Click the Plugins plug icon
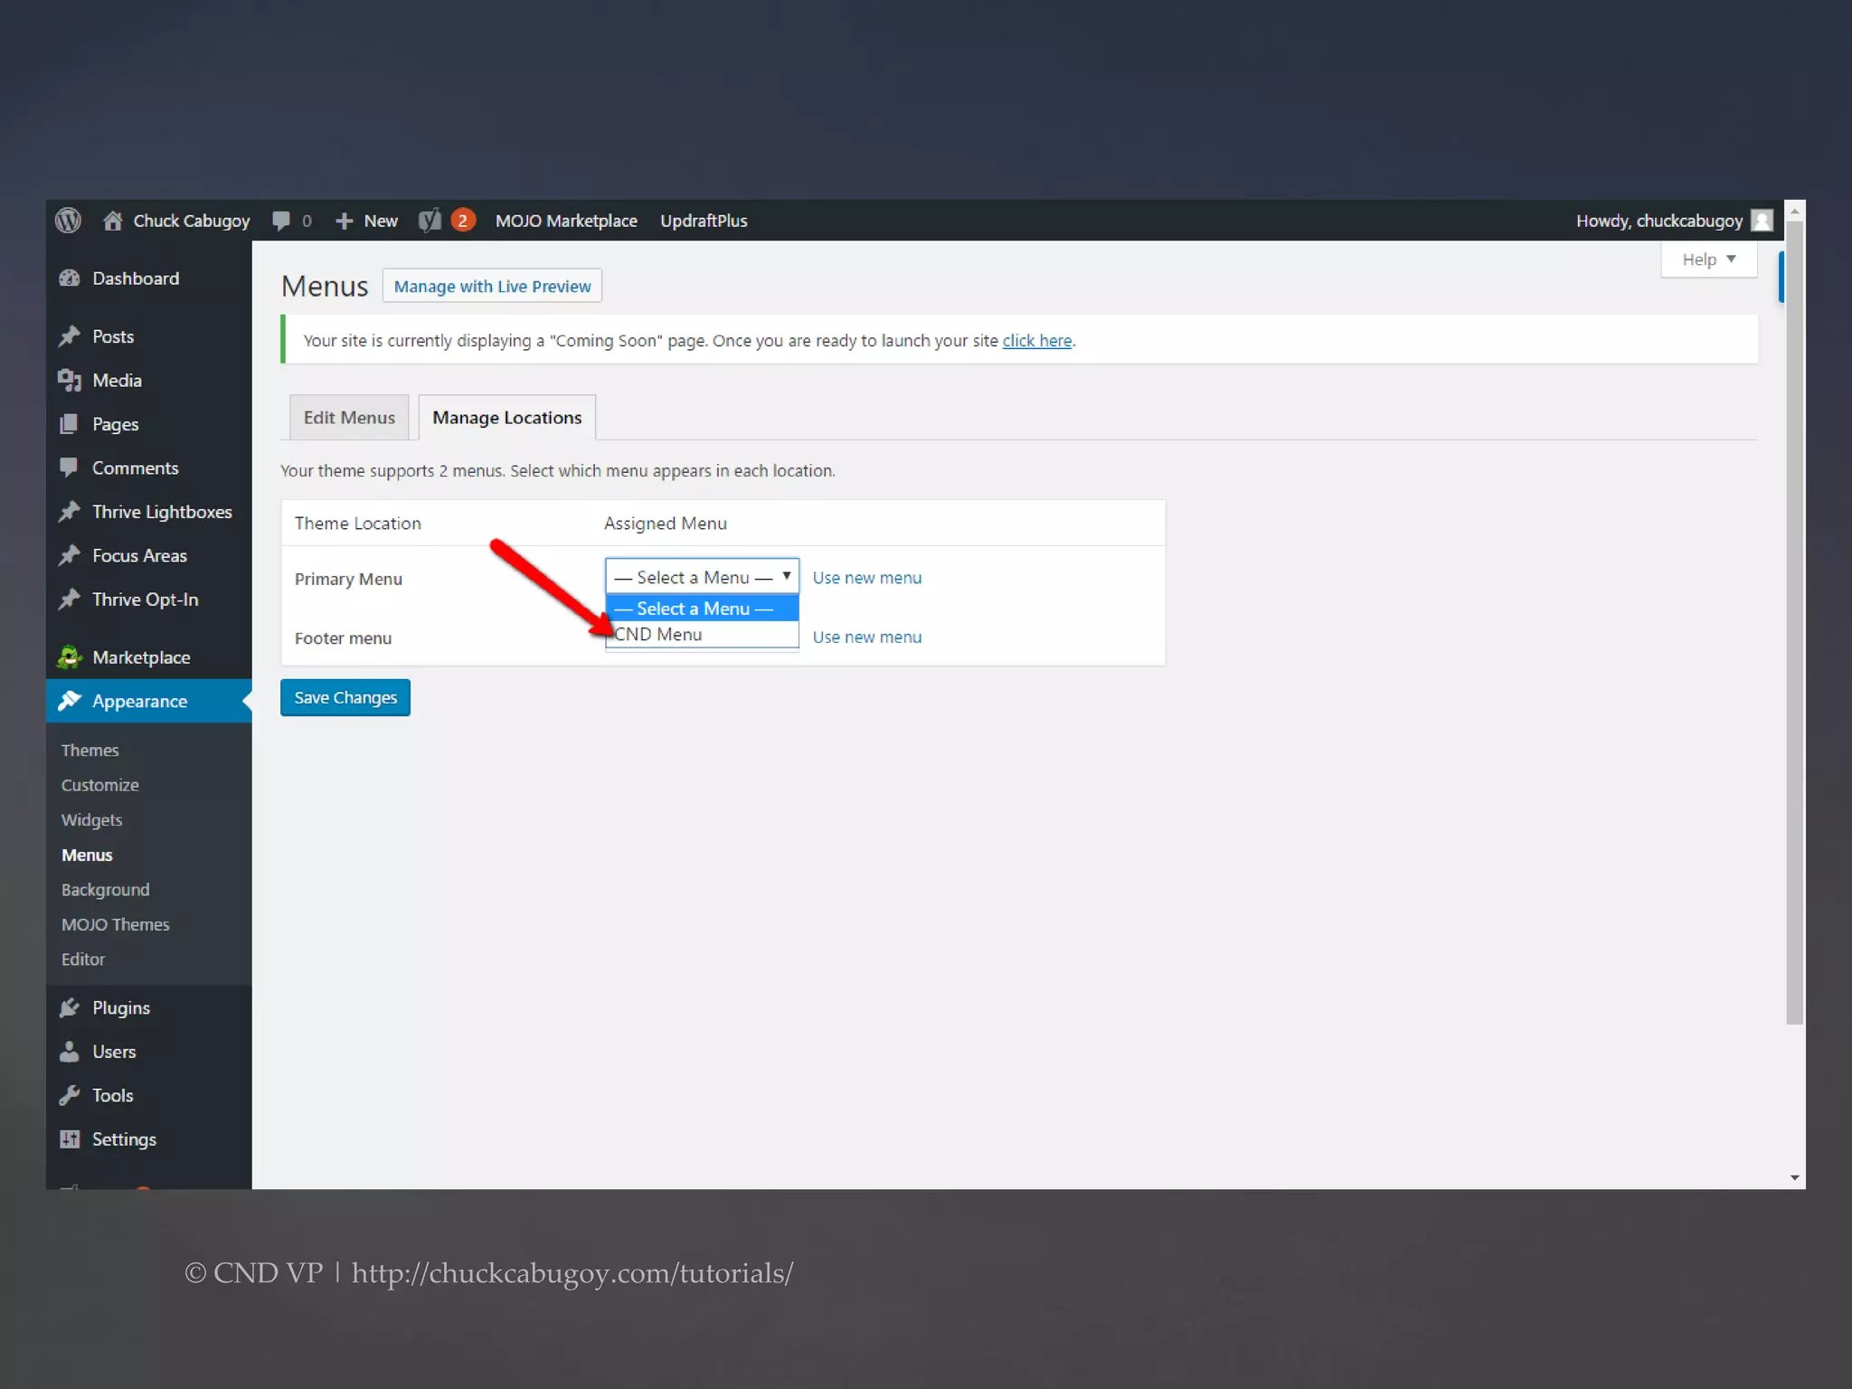This screenshot has height=1389, width=1852. pyautogui.click(x=70, y=1007)
